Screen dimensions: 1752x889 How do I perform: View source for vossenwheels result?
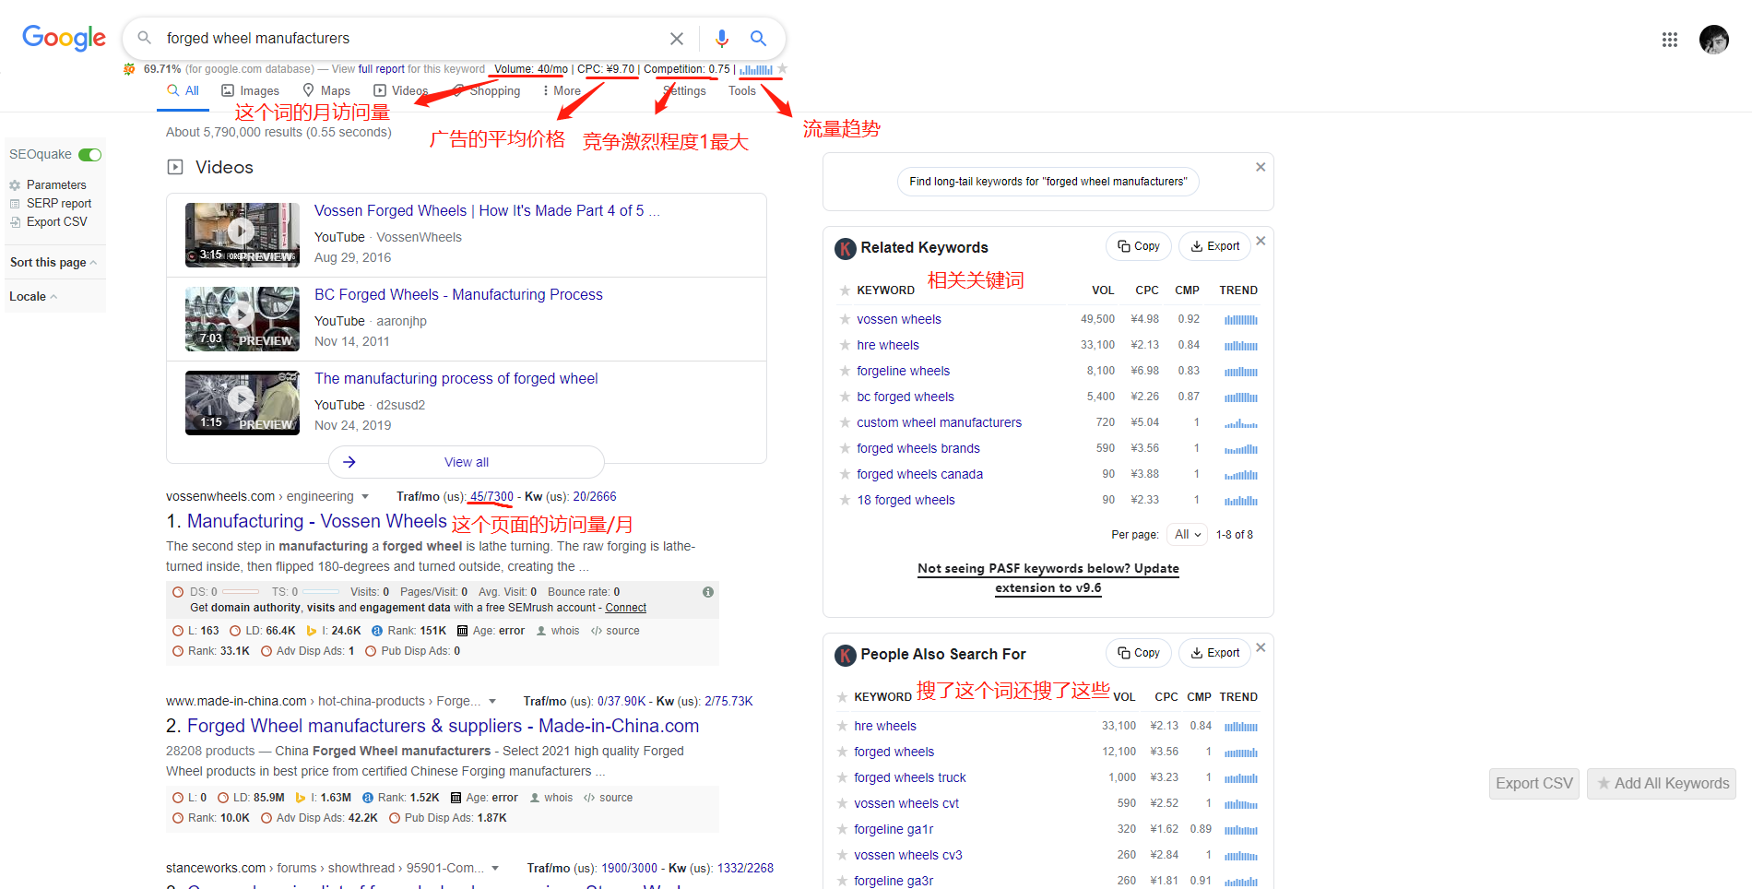[615, 631]
